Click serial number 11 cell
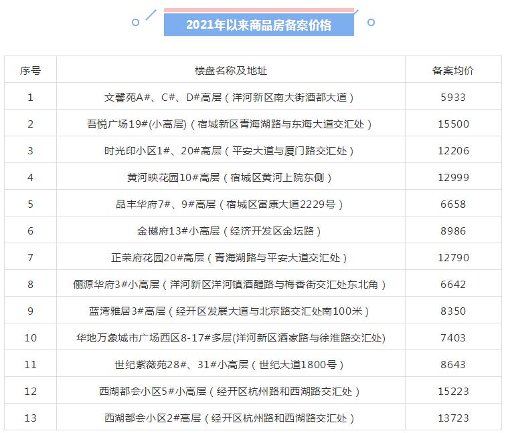Screen dimensions: 506x433 pos(31,365)
